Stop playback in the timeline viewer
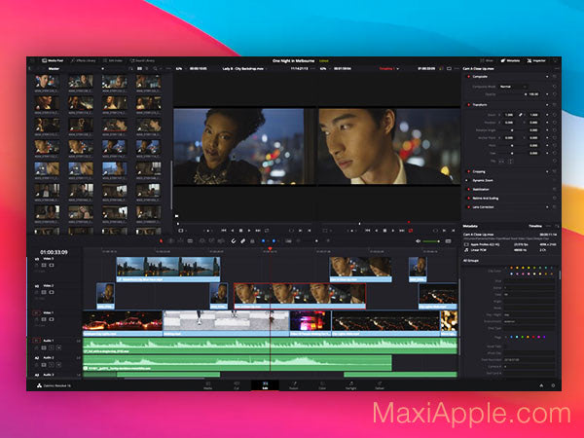Viewport: 584px width, 438px height. [x=384, y=231]
